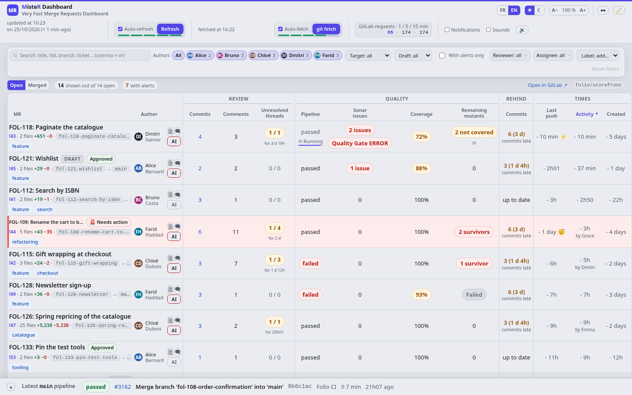Switch language to FR
Screen dimensions: 632x395
coord(503,10)
